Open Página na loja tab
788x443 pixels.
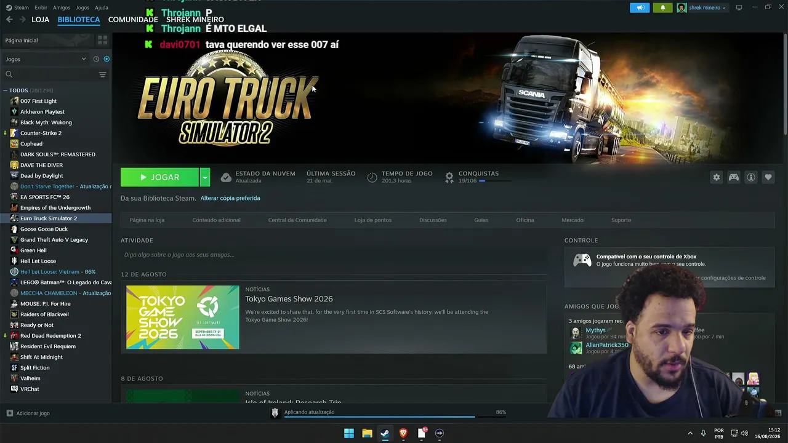point(147,220)
